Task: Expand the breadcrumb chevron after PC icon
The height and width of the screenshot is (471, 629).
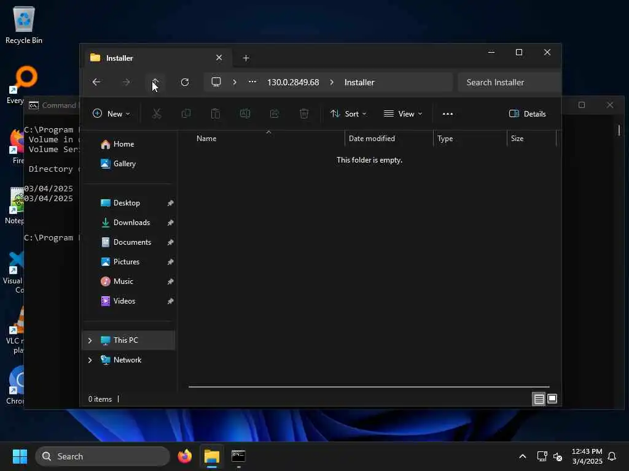Action: [x=235, y=82]
